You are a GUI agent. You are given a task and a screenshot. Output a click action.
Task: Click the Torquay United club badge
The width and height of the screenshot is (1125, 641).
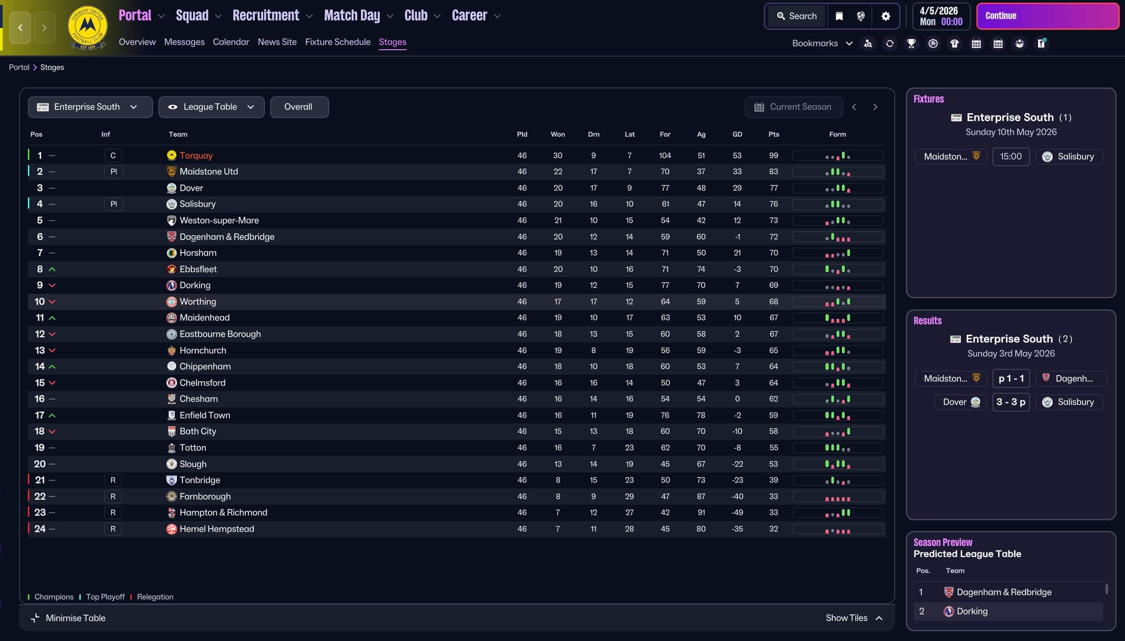tap(87, 28)
